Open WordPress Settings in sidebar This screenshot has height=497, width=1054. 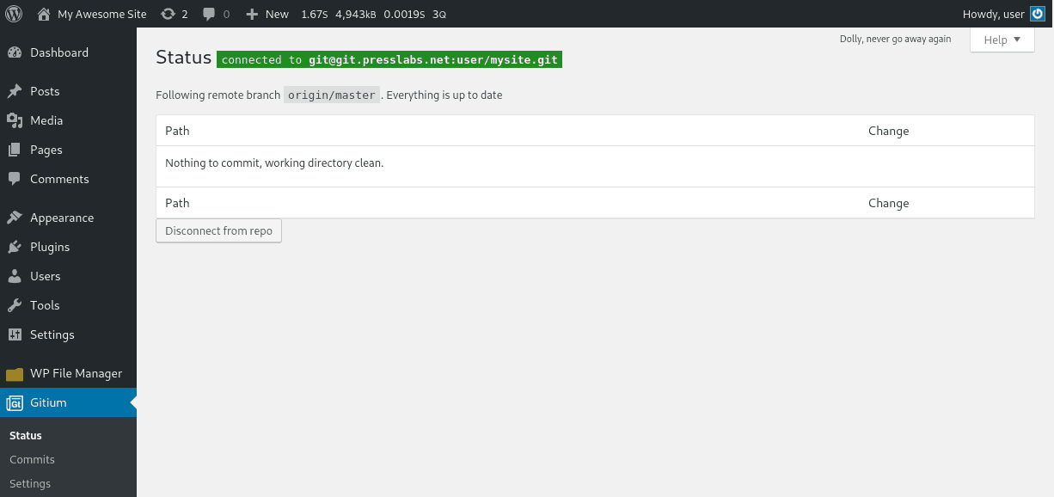(x=68, y=334)
